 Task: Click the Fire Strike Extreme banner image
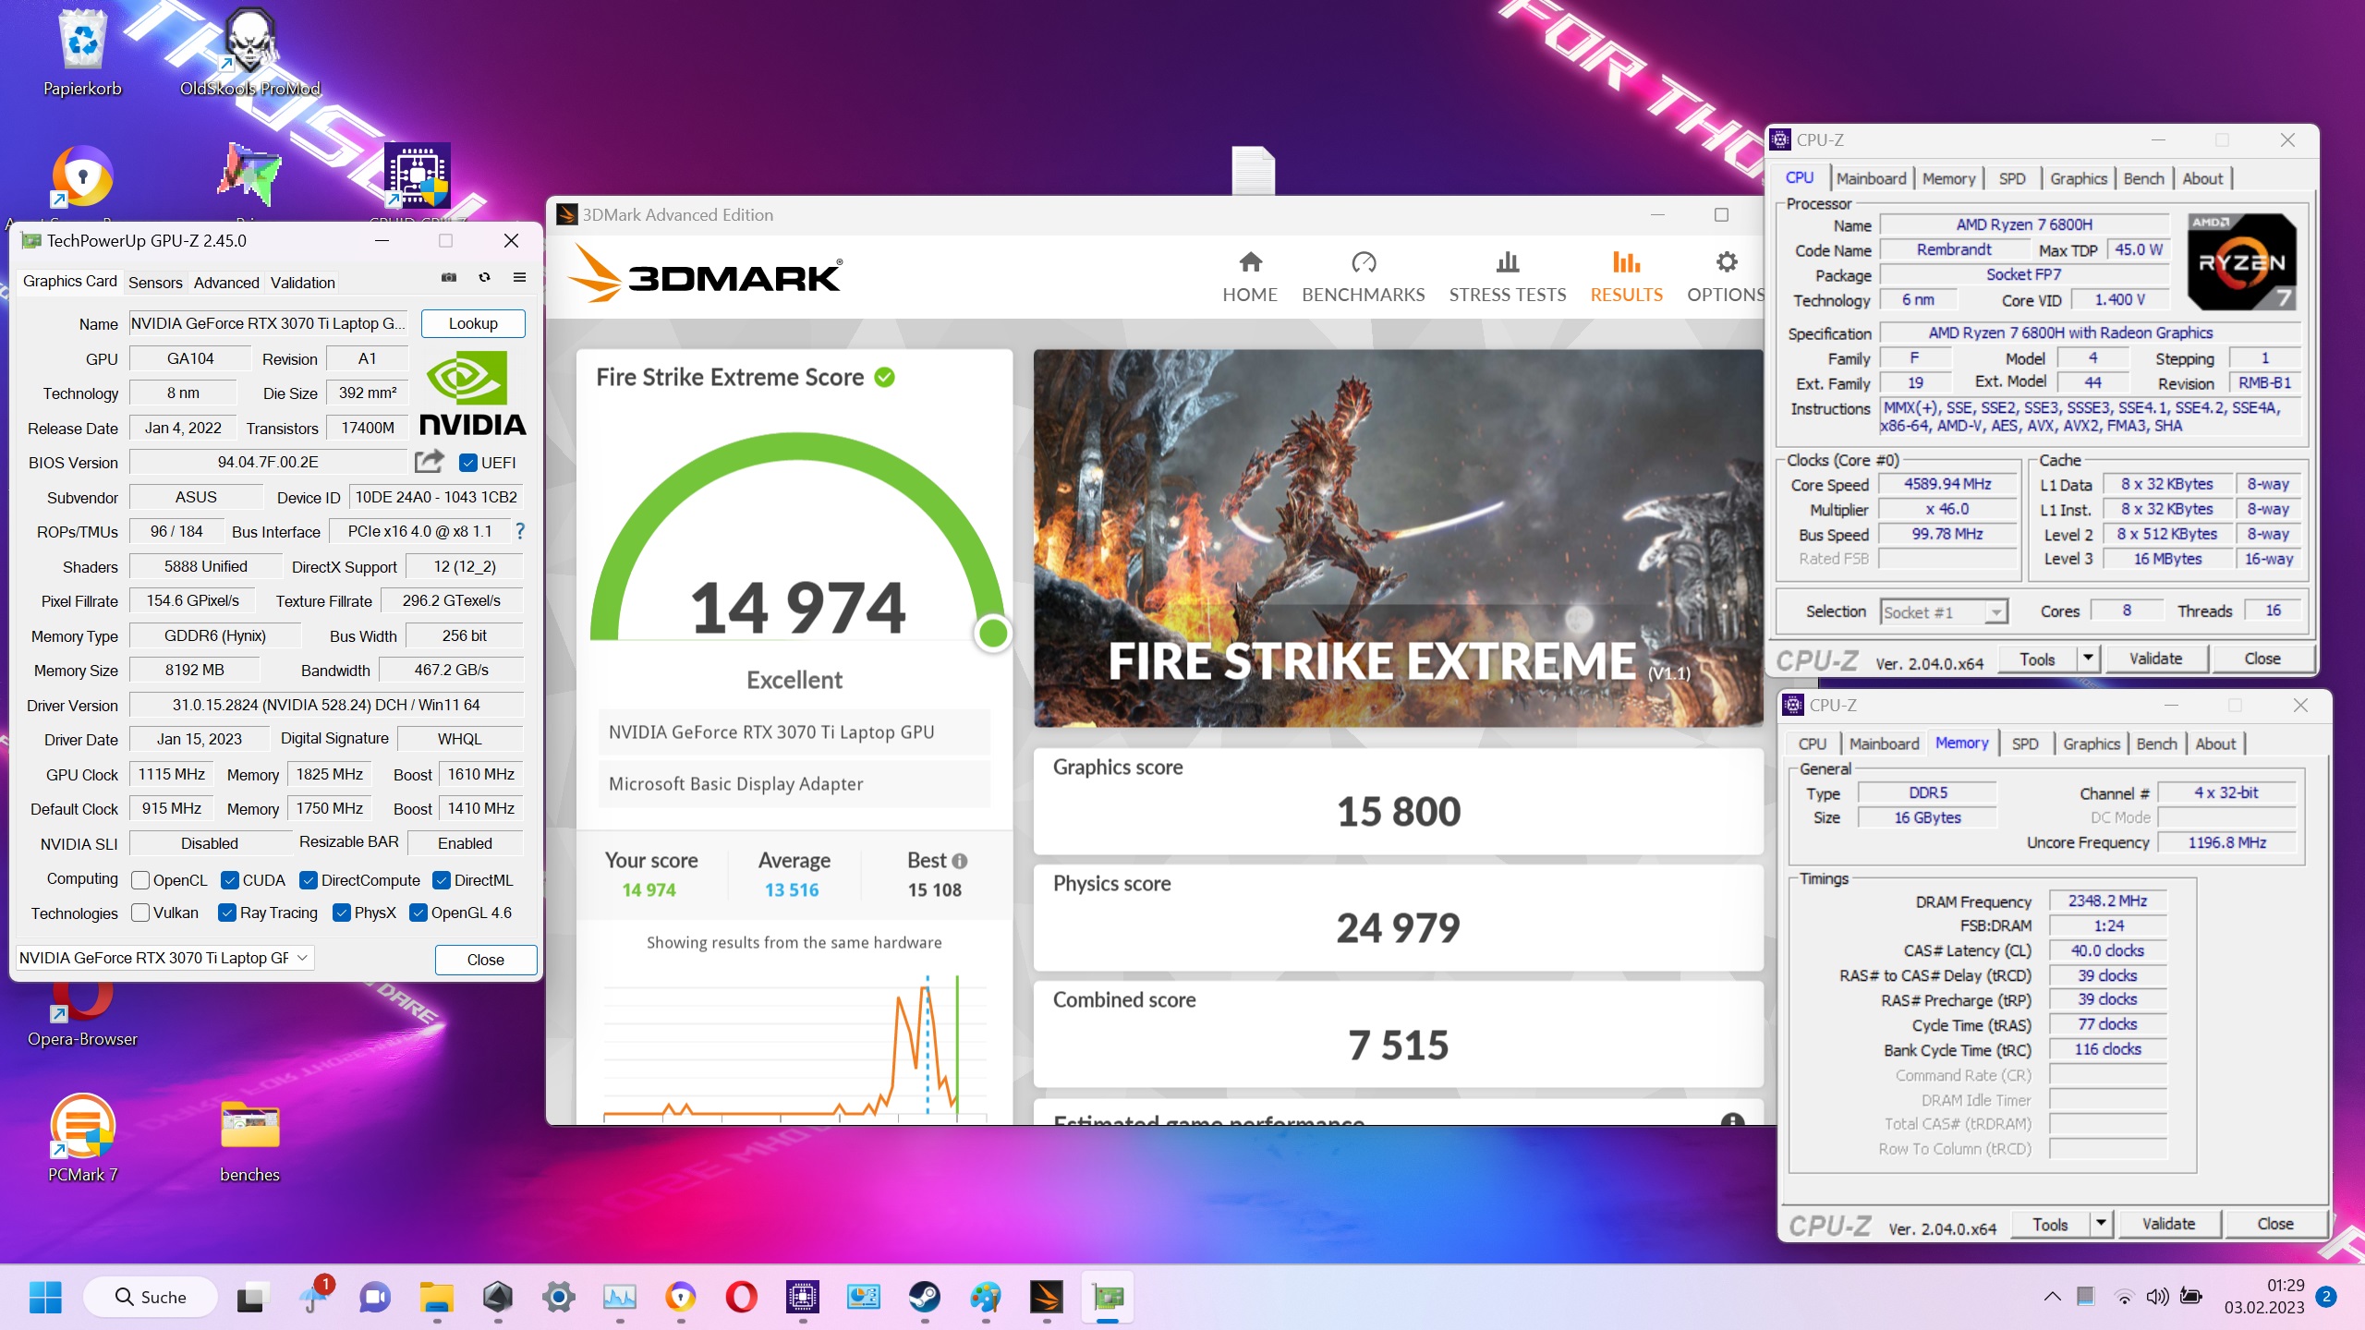(1399, 538)
